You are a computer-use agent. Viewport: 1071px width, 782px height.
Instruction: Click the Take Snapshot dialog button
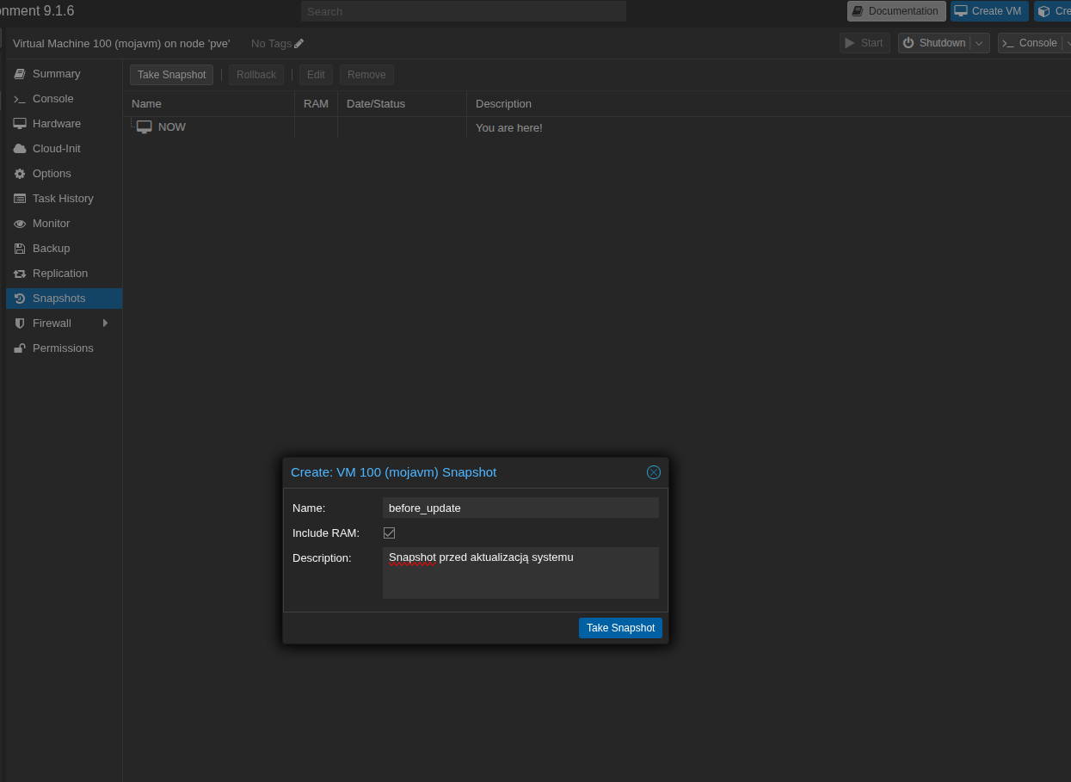[620, 628]
